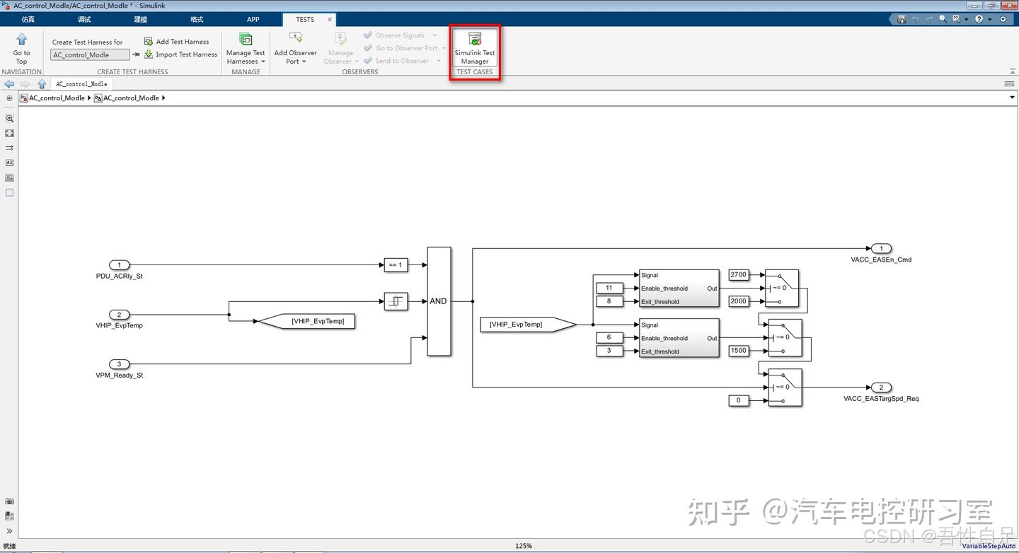Click the screenshot camera icon near bottom-left
The image size is (1019, 553).
tap(9, 501)
